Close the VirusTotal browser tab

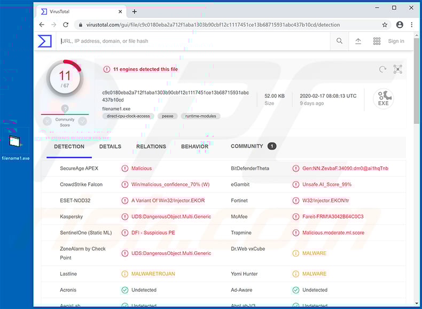point(120,12)
